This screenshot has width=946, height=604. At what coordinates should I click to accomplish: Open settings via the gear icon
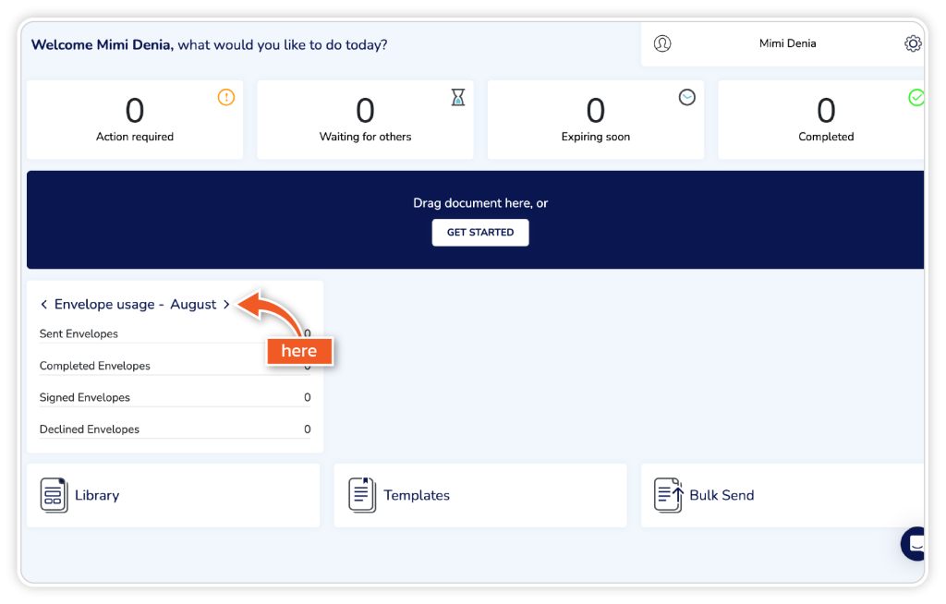[x=913, y=43]
